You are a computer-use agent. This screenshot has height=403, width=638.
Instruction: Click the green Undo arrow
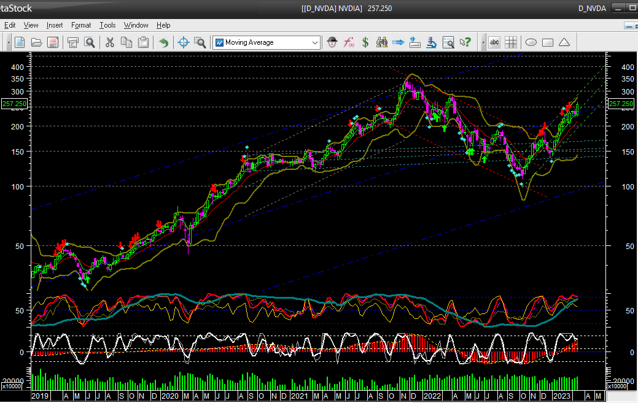[x=163, y=42]
